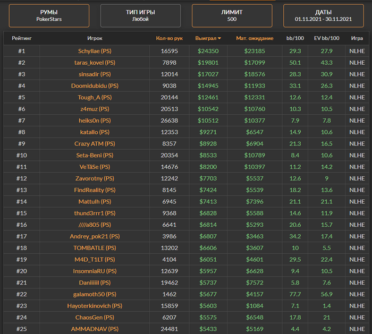Click the EV bb/100 column header
372x334 pixels.
pyautogui.click(x=327, y=39)
